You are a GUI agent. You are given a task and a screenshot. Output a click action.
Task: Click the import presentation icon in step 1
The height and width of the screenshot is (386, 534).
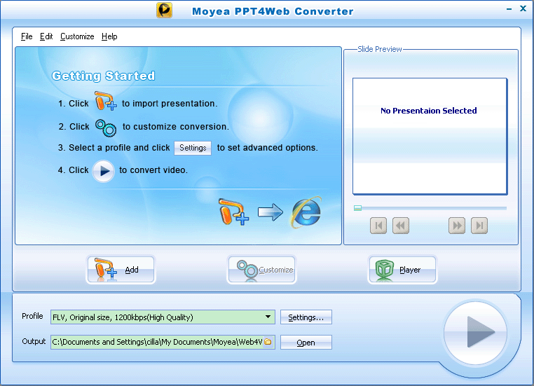[x=105, y=101]
